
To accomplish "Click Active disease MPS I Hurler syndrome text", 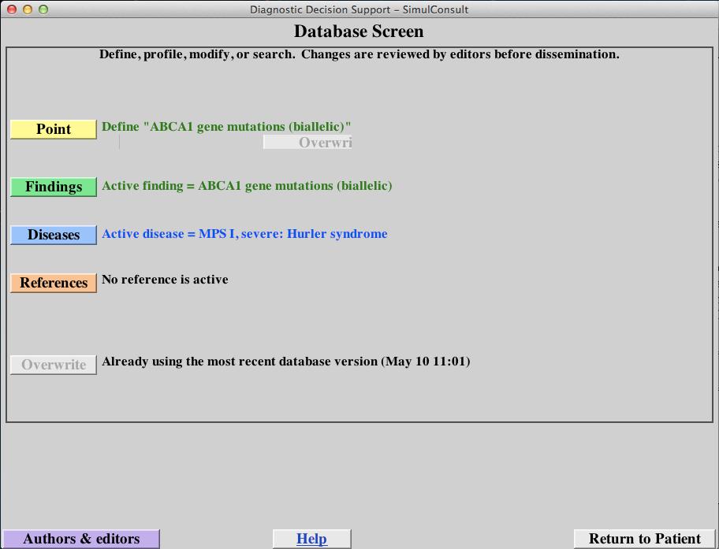I will [244, 234].
